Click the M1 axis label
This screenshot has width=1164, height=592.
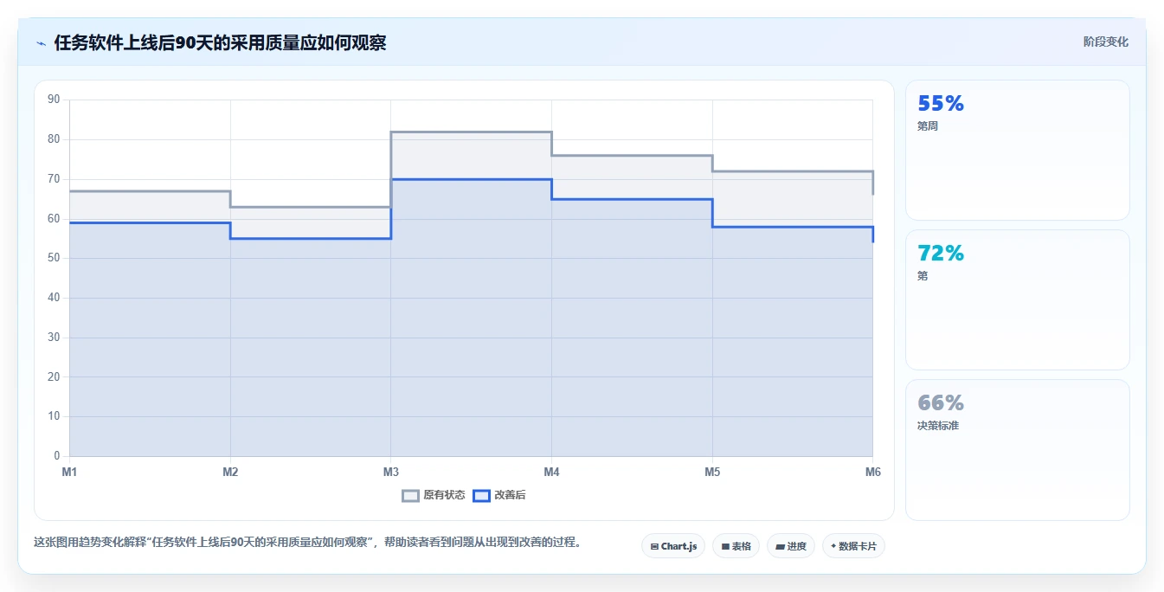pyautogui.click(x=69, y=472)
